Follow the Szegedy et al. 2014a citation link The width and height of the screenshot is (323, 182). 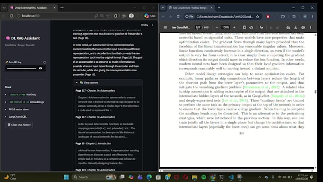pos(287,96)
